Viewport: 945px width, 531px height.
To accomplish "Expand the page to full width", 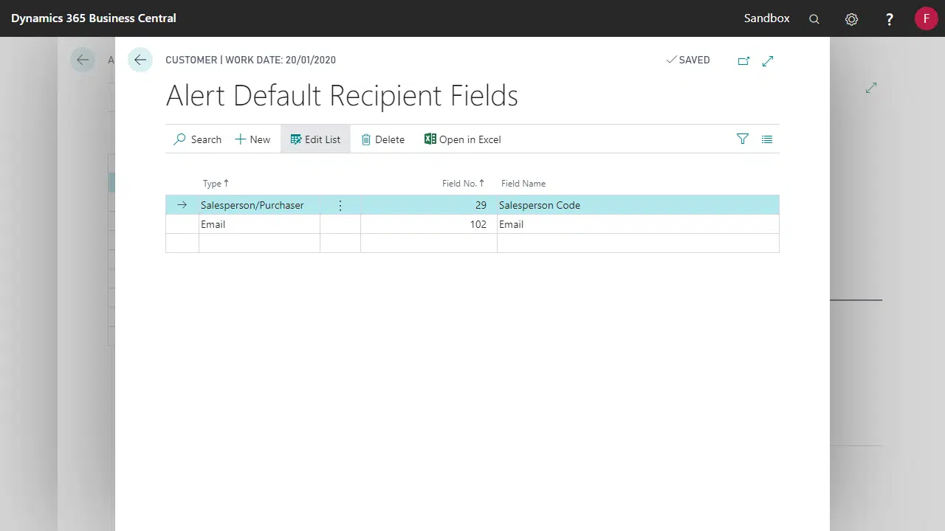I will click(x=768, y=60).
